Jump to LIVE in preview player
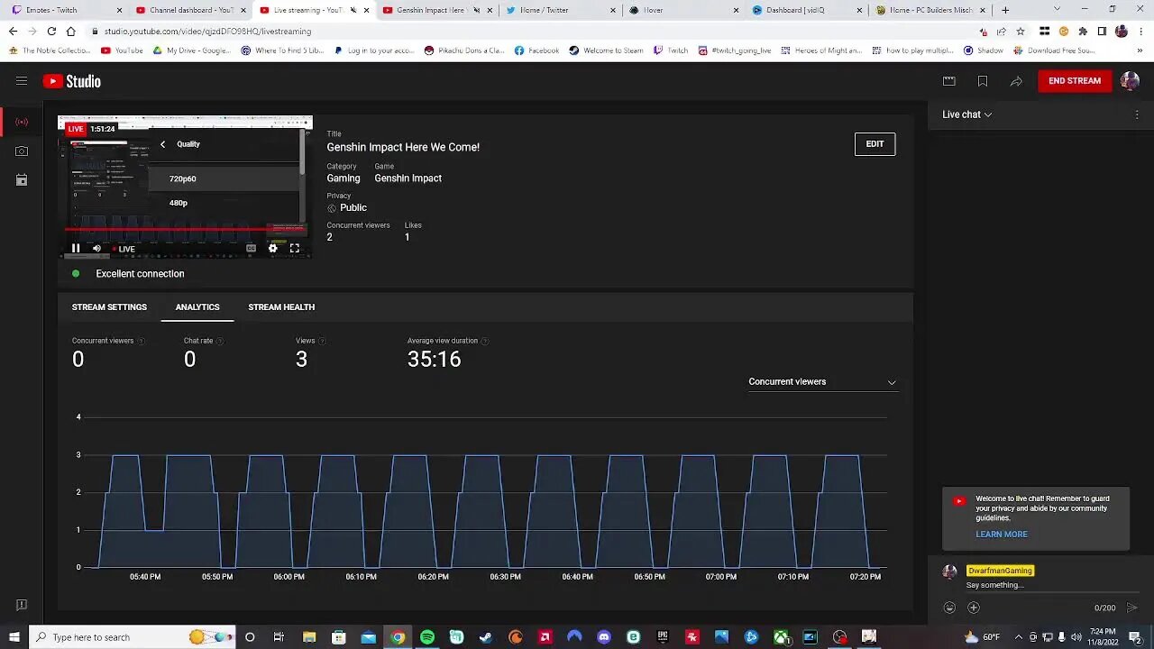Screen dimensions: 1154x649 click(x=124, y=250)
